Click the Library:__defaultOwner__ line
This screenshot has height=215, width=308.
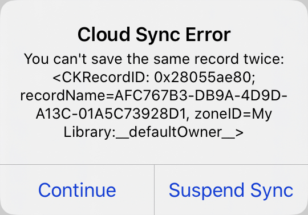pos(153,132)
